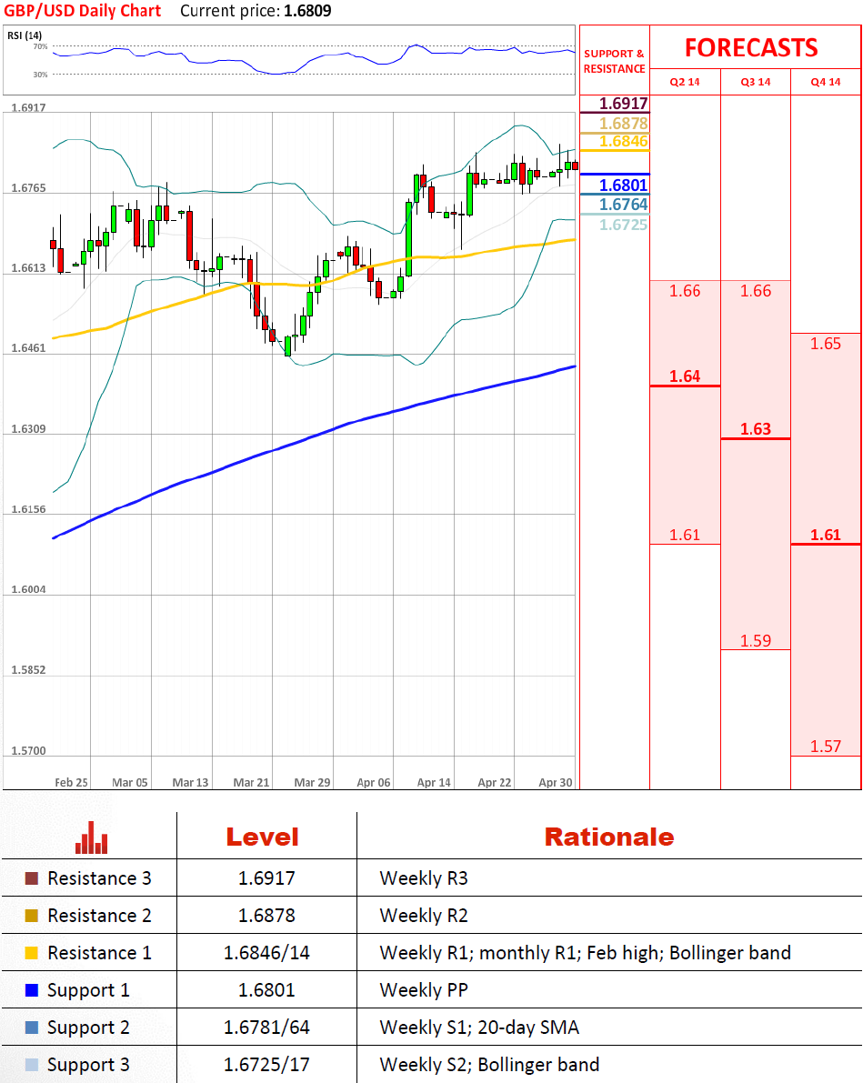Click the 1.6461 price axis label
863x1083 pixels.
(x=28, y=348)
